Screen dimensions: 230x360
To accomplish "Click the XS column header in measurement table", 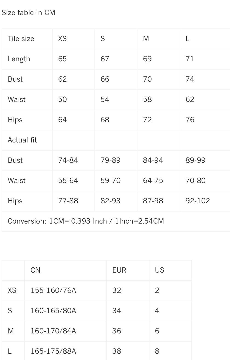I will 62,39.
